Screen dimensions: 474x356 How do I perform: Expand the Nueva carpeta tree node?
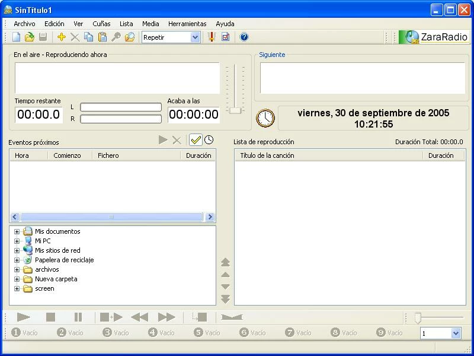tap(17, 279)
